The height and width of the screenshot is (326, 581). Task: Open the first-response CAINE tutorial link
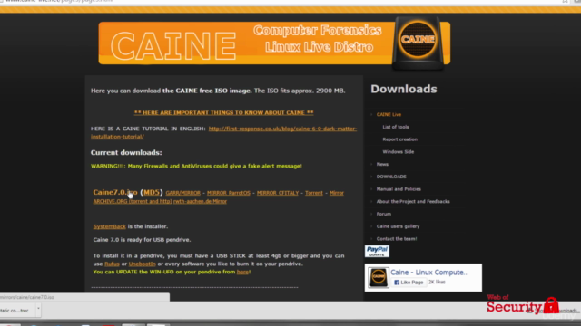224,133
